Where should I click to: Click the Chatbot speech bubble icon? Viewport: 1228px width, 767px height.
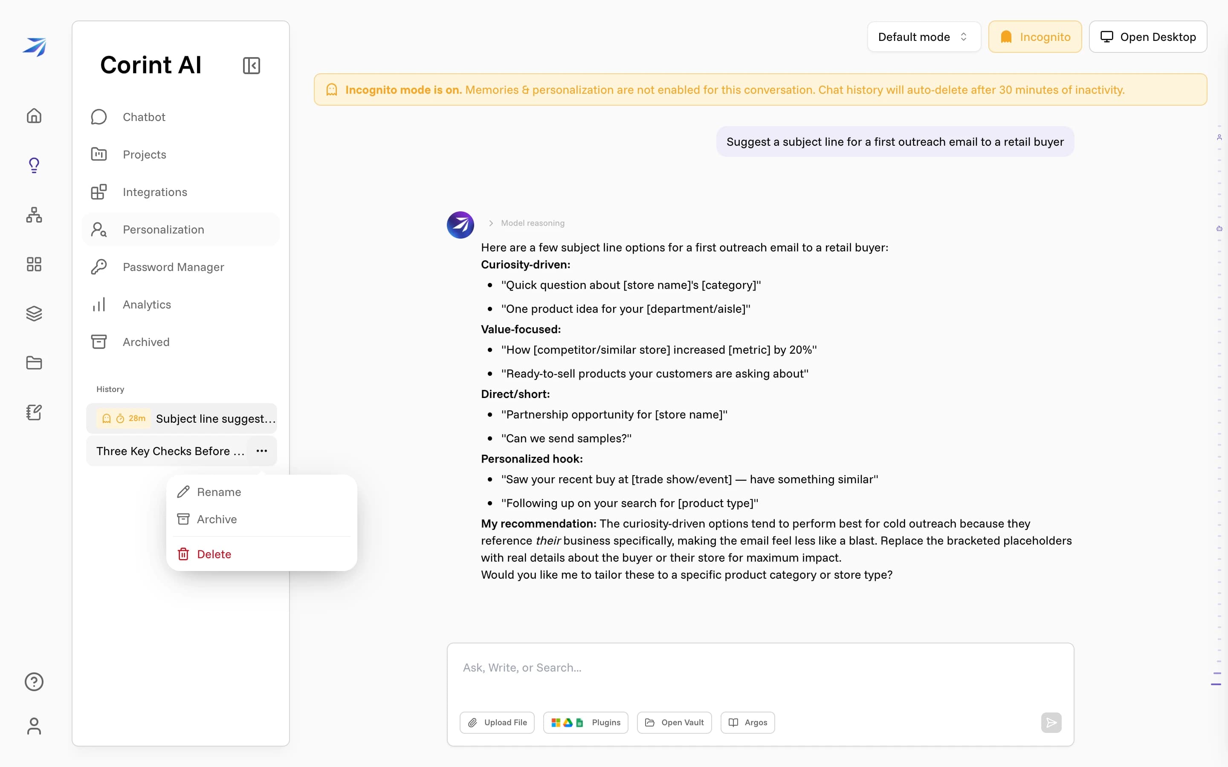click(98, 117)
